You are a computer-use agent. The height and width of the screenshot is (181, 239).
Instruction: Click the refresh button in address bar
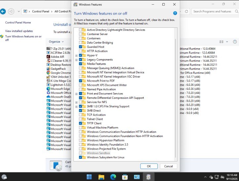click(186, 12)
